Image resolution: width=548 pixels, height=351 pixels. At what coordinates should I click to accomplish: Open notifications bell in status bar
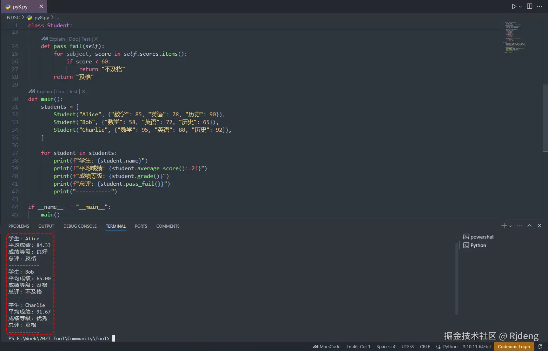[540, 347]
